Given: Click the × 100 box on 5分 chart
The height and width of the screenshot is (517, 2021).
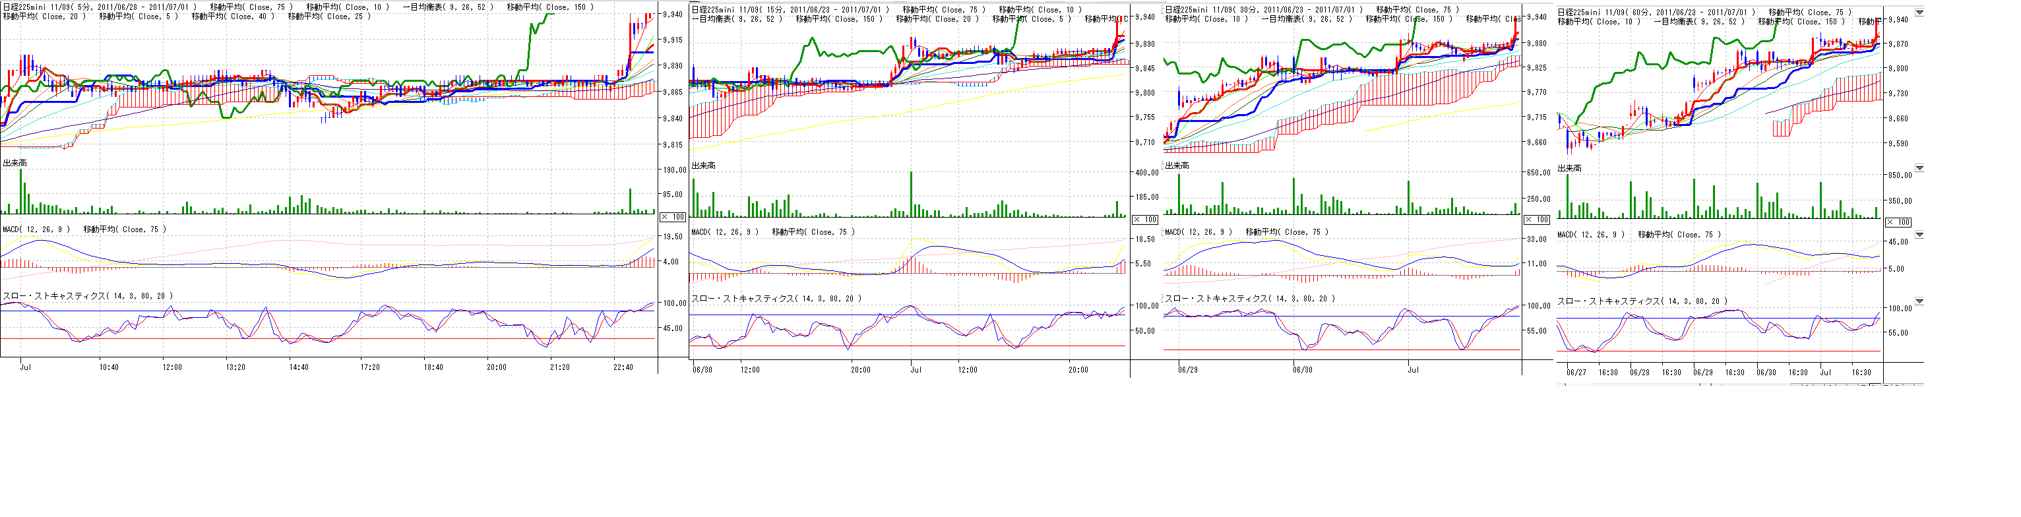Looking at the screenshot, I should coord(672,218).
